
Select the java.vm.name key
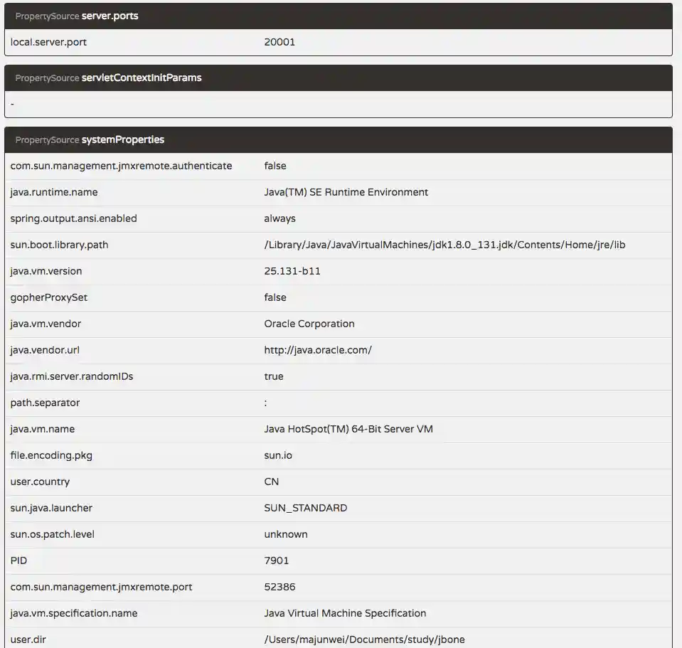click(43, 429)
